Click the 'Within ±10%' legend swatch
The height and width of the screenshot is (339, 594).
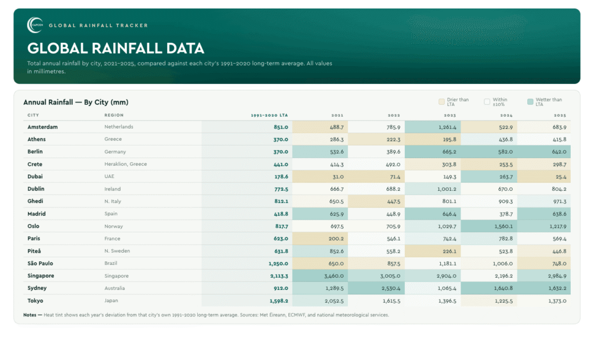(487, 101)
